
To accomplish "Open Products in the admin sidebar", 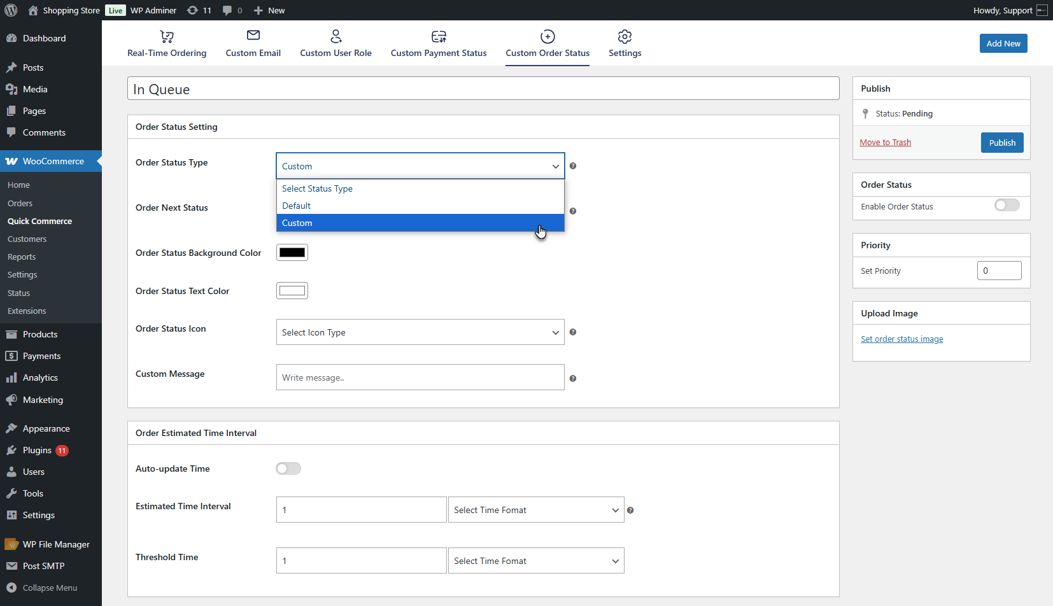I will (x=40, y=334).
